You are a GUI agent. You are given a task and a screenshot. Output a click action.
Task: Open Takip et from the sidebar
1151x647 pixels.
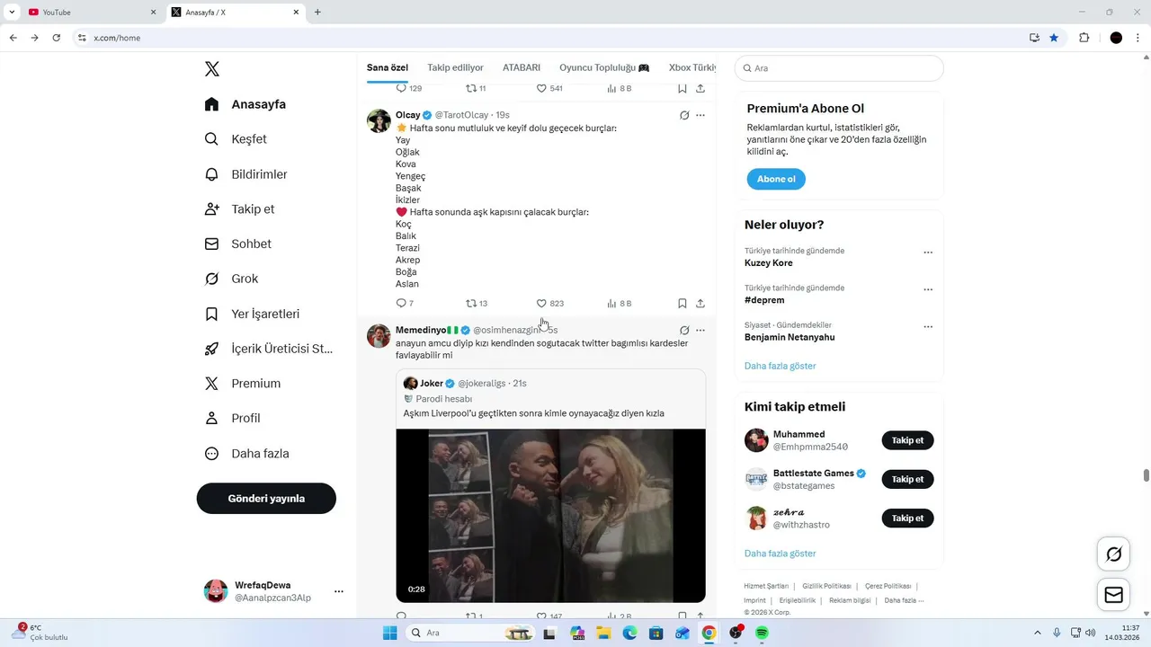(x=239, y=208)
